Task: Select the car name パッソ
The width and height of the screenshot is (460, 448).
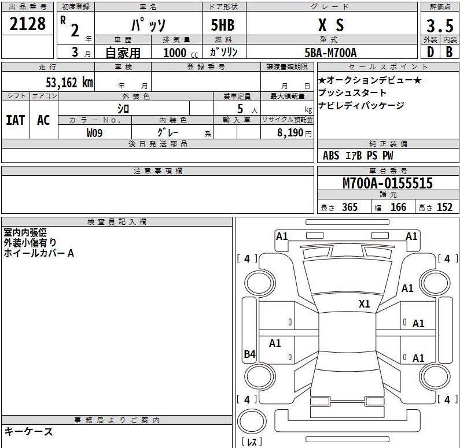Action: pyautogui.click(x=149, y=25)
